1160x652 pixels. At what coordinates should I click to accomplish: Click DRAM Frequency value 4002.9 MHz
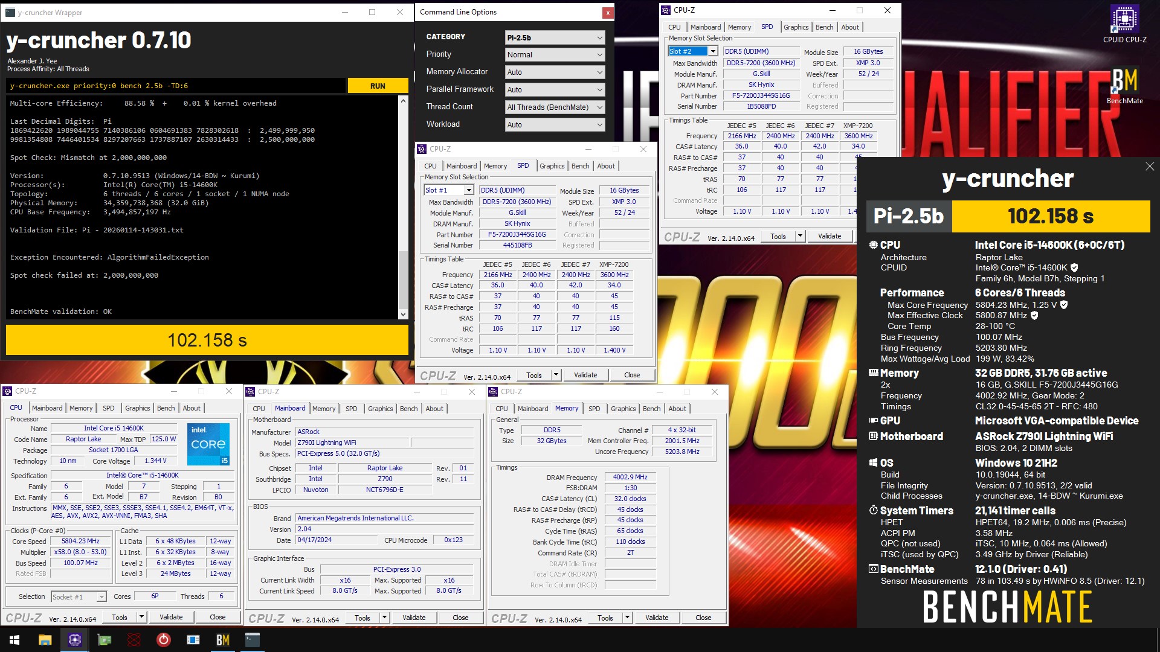(630, 477)
